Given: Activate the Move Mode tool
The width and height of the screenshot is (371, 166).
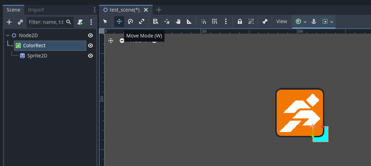Looking at the screenshot, I should (x=119, y=21).
